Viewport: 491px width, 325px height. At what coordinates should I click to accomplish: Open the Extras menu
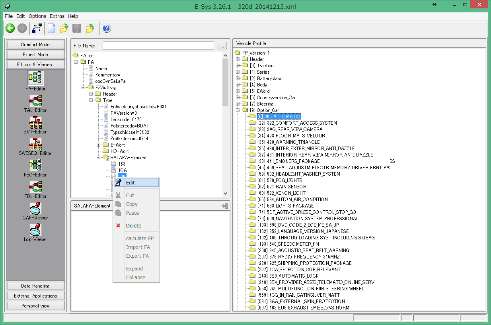[x=57, y=16]
